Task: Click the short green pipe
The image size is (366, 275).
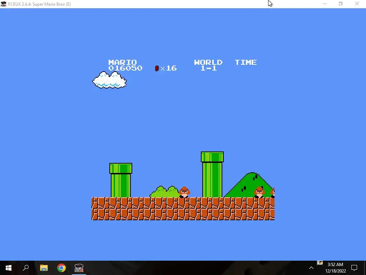Action: pos(121,180)
